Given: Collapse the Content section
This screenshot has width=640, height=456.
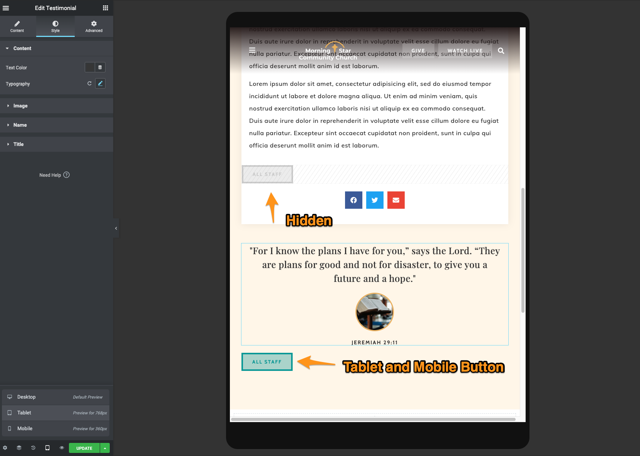Looking at the screenshot, I should (x=57, y=49).
